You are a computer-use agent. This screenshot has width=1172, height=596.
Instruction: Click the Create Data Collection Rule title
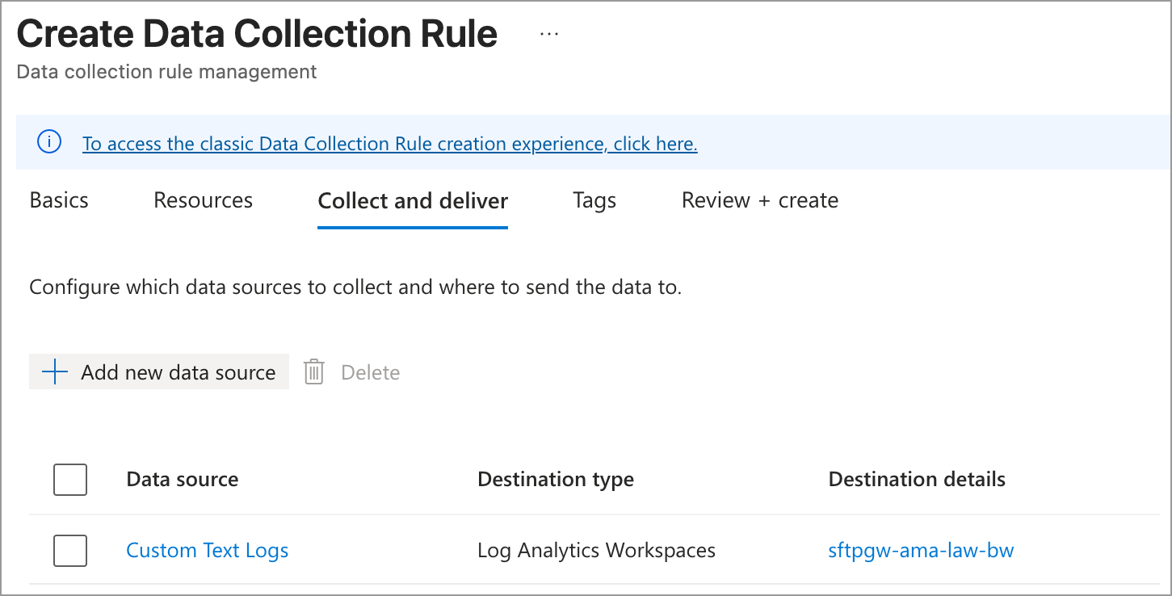[x=257, y=34]
